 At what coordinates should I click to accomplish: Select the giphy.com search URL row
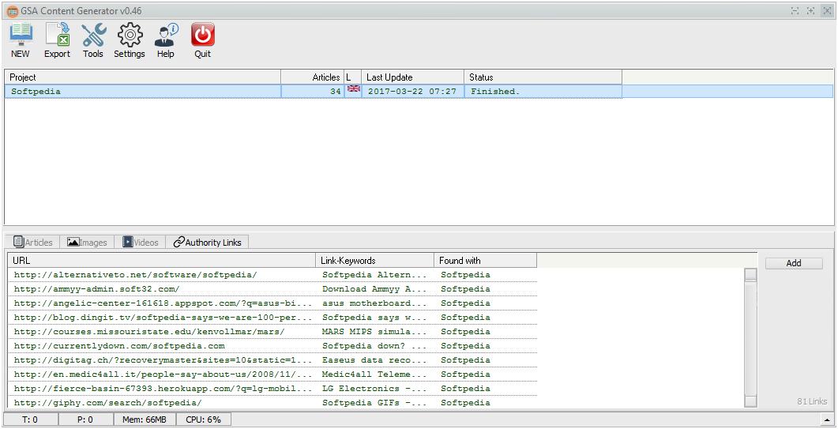click(108, 403)
